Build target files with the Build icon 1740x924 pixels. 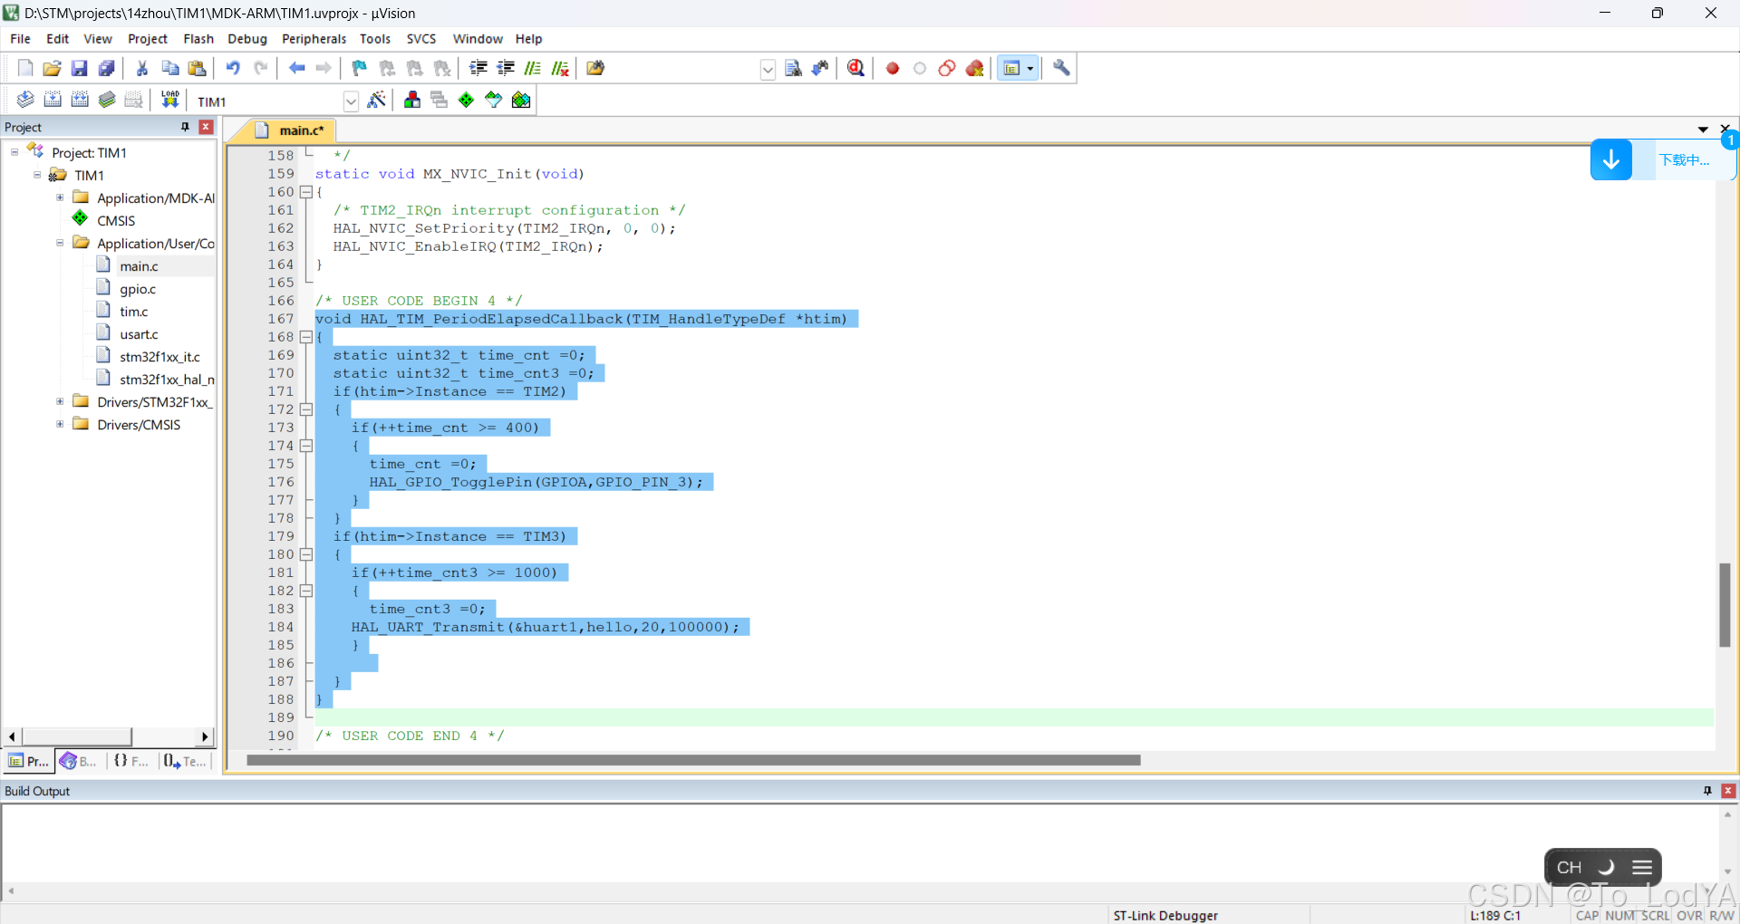pyautogui.click(x=53, y=100)
